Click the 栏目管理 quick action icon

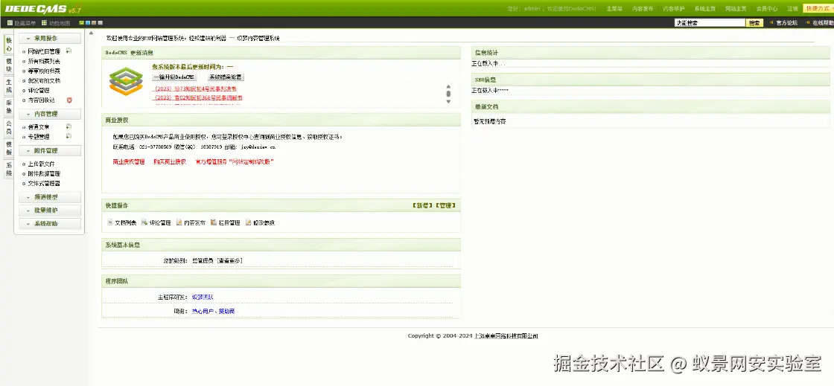click(x=214, y=222)
